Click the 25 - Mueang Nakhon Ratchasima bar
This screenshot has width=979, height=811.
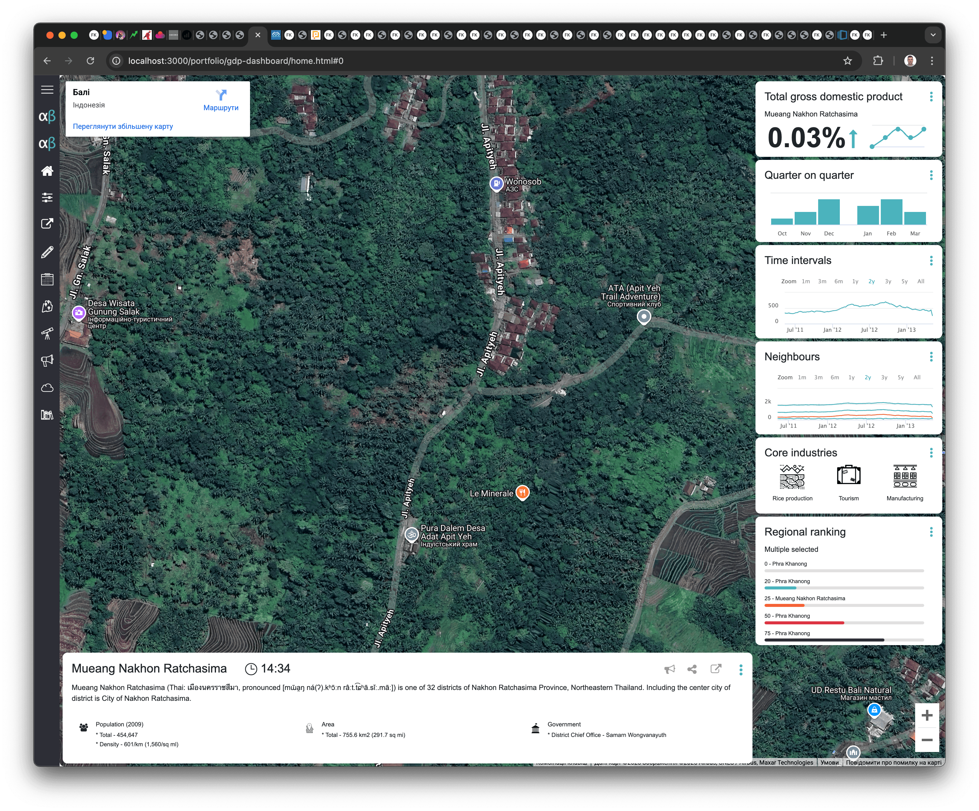(x=844, y=606)
